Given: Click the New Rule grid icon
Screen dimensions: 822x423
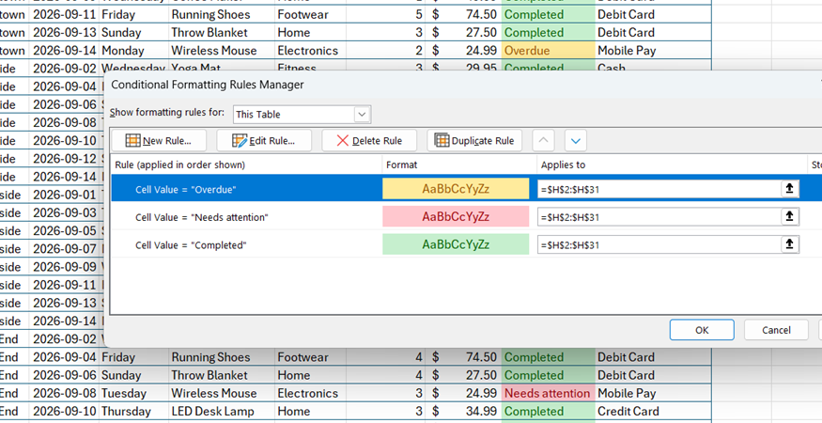Looking at the screenshot, I should coord(133,141).
